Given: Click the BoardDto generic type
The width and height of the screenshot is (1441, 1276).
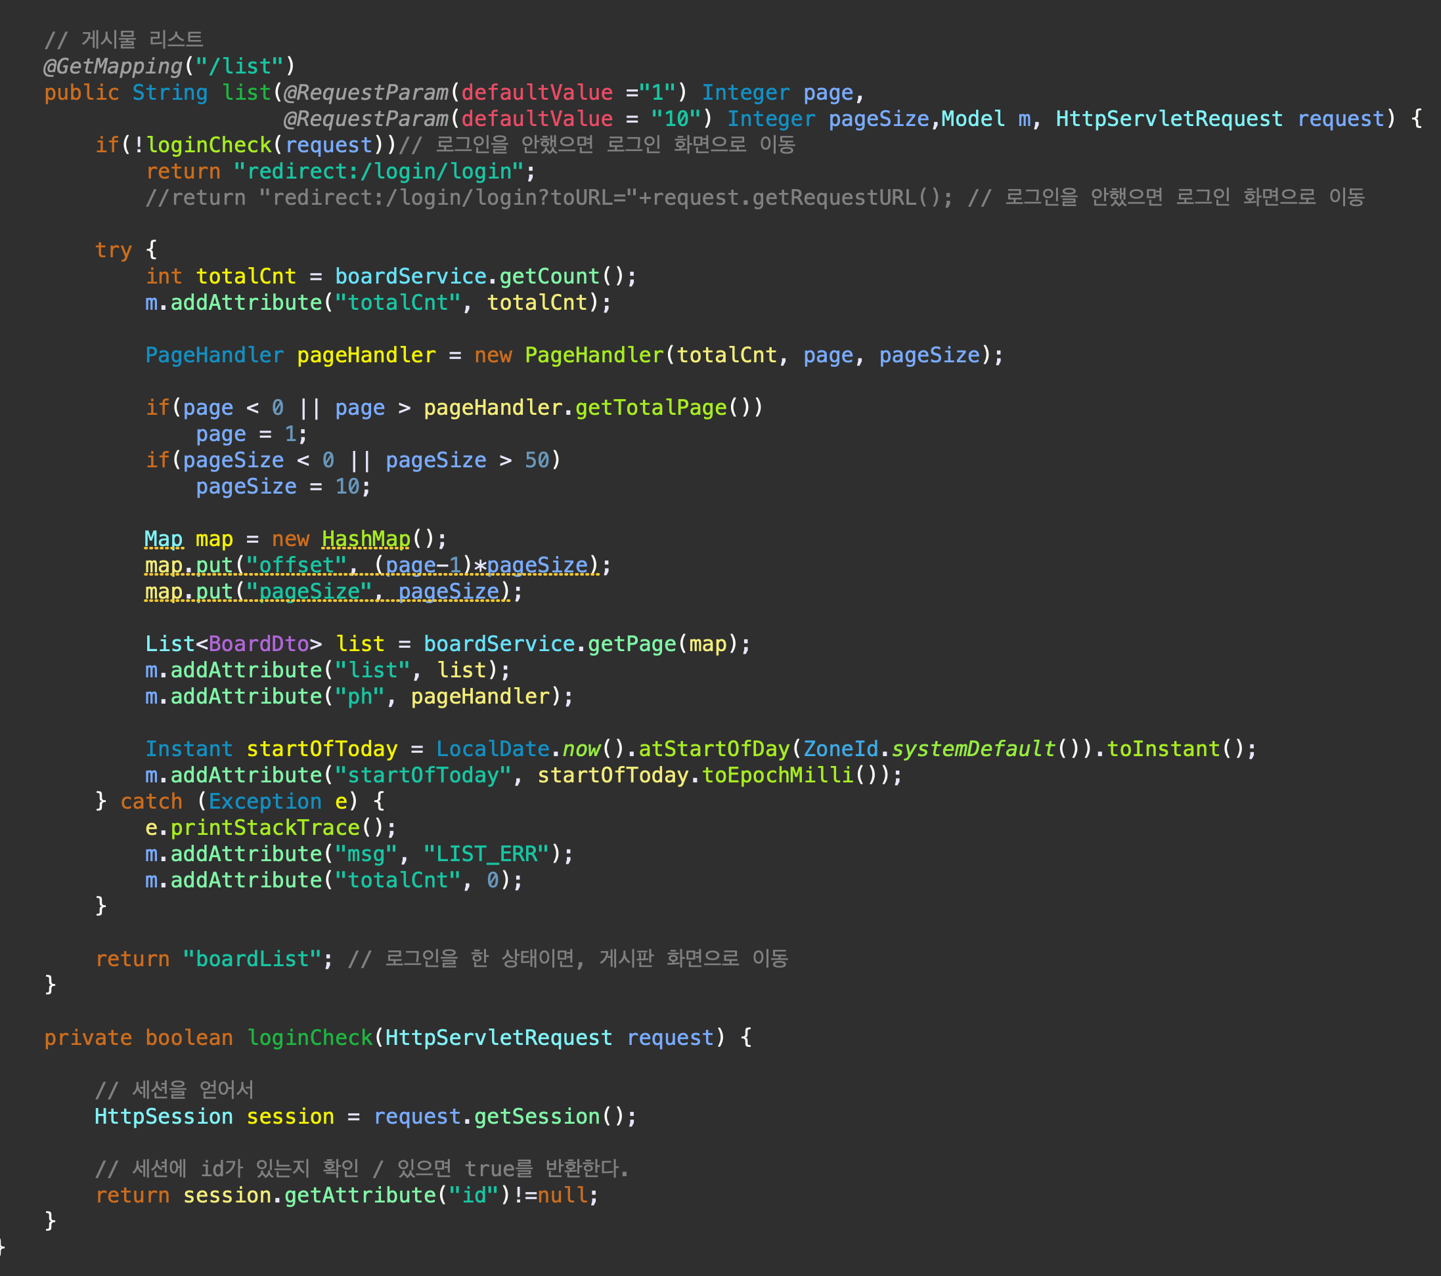Looking at the screenshot, I should 259,644.
